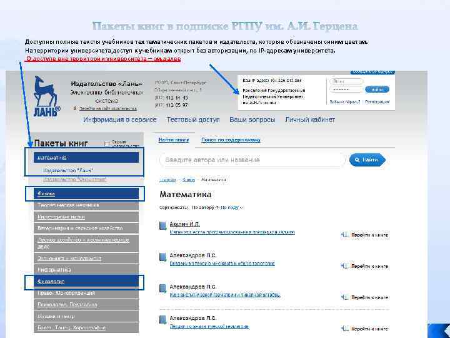Click Книги breadcrumb link
Image resolution: width=450 pixels, height=338 pixels.
(x=189, y=180)
